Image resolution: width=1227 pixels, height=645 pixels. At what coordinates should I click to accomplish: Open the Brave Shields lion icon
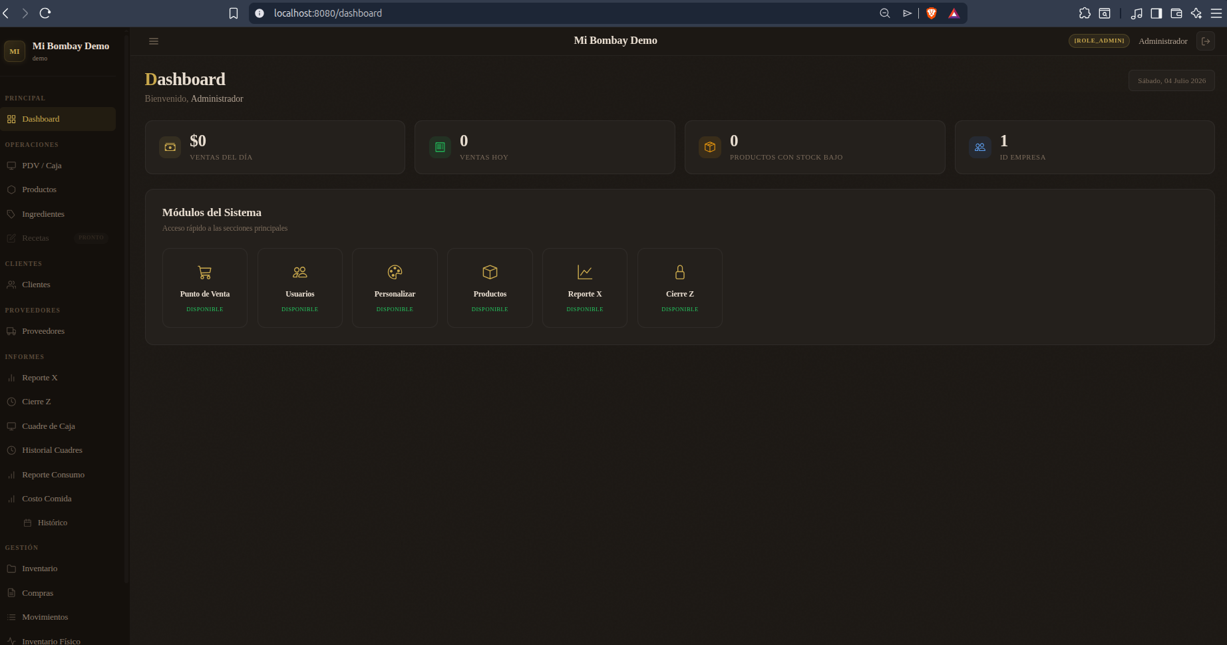[x=932, y=13]
